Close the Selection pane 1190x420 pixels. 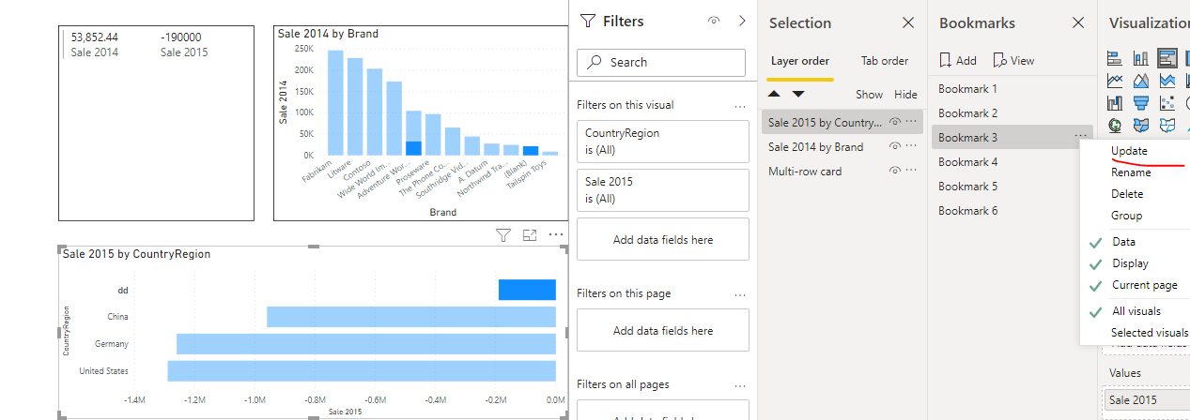pyautogui.click(x=908, y=23)
